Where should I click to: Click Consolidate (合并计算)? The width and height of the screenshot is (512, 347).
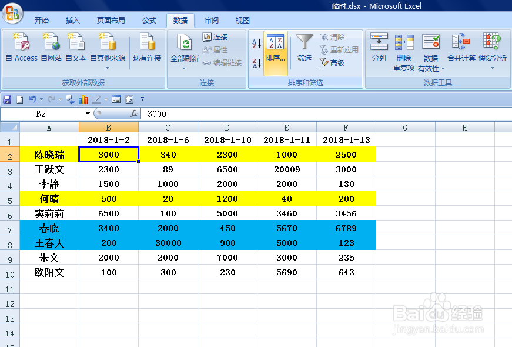461,48
